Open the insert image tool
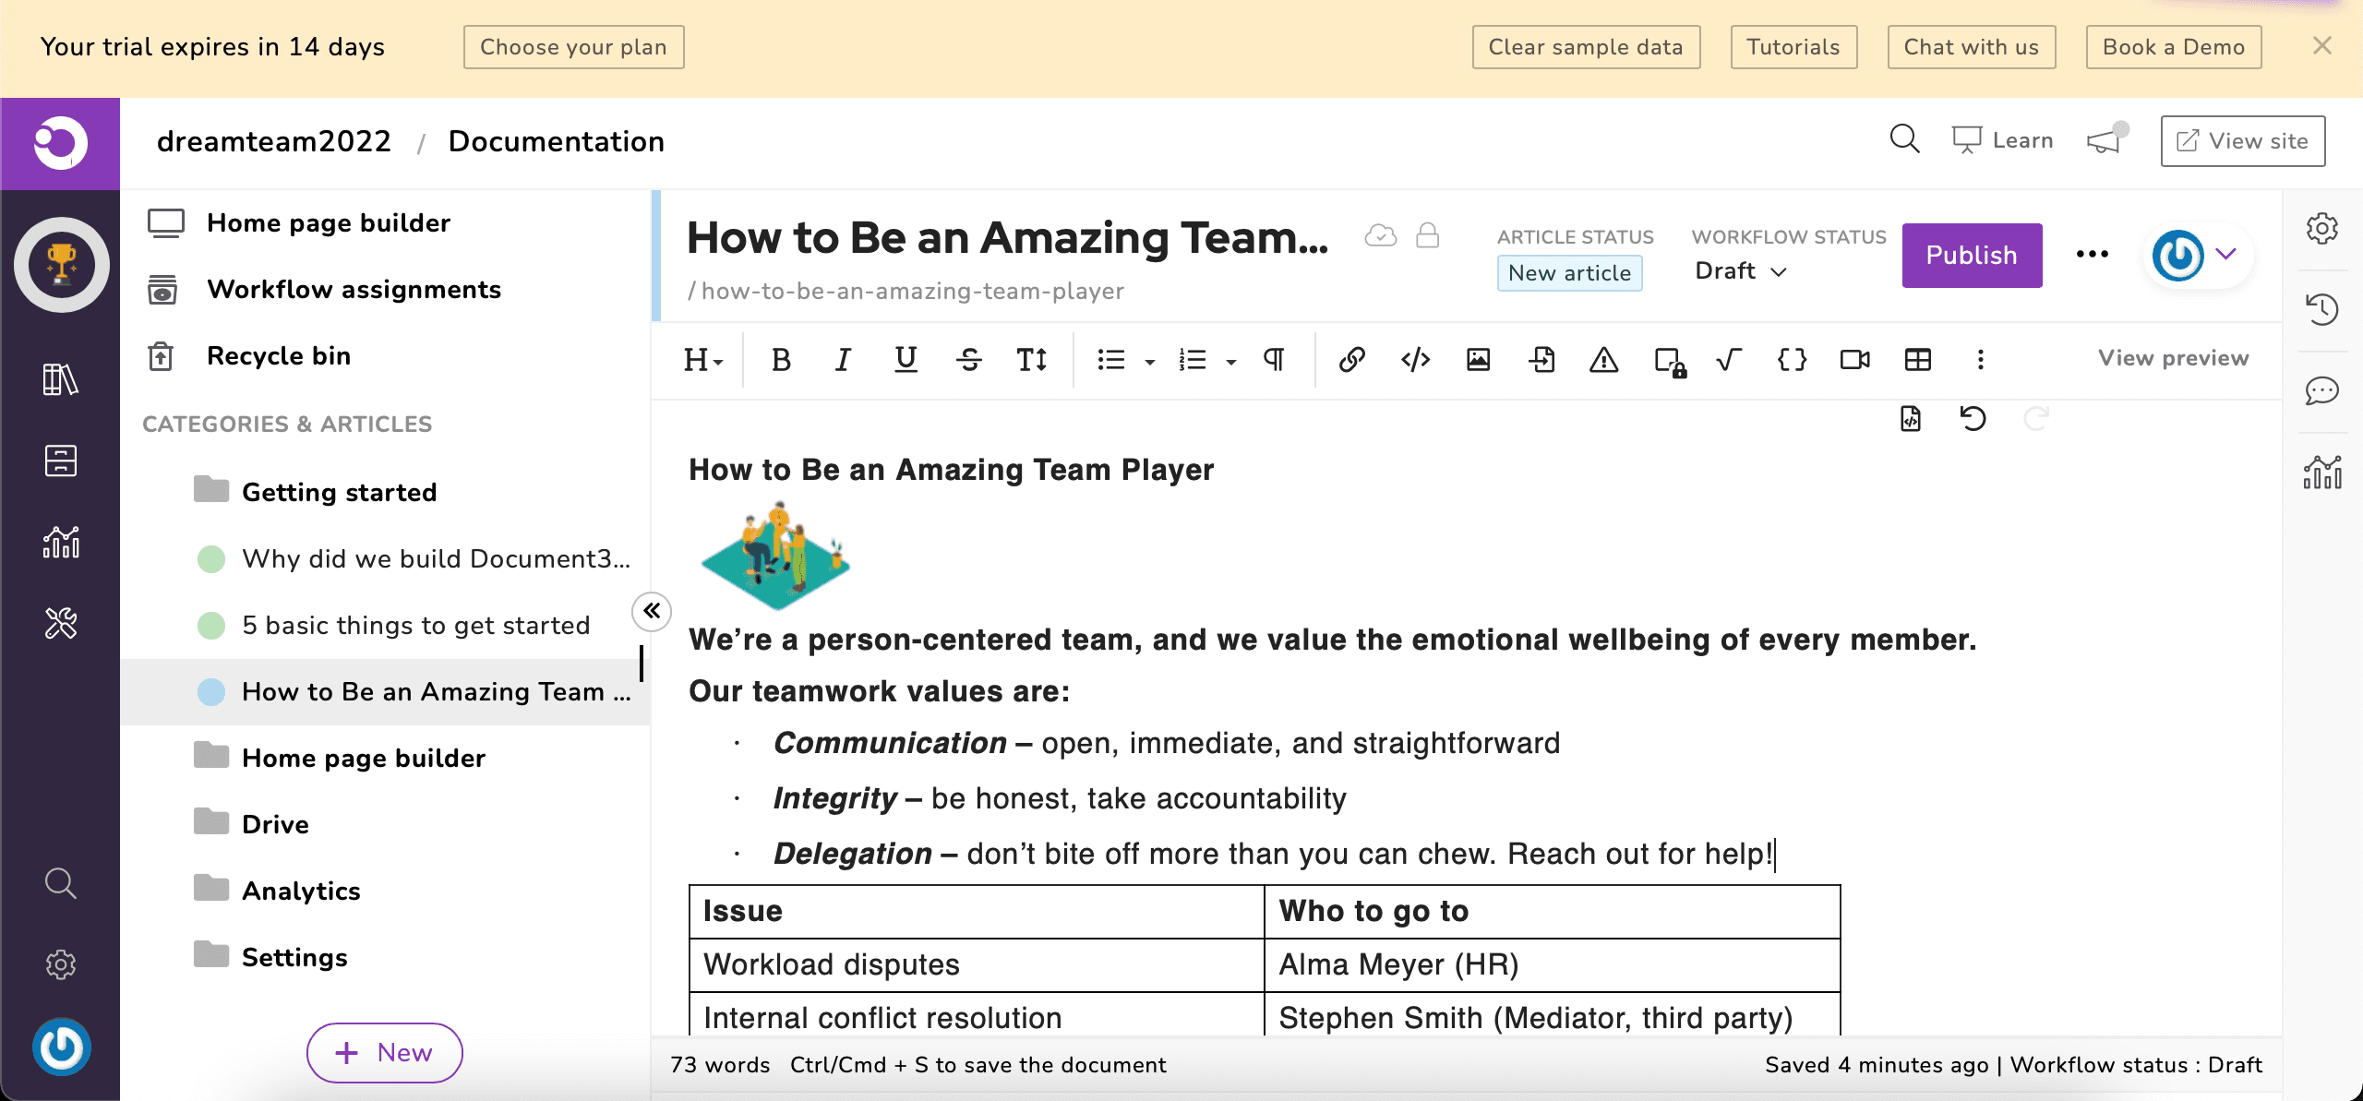This screenshot has width=2363, height=1101. [x=1479, y=358]
